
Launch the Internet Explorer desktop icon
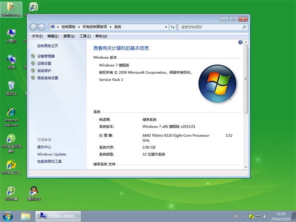[11, 117]
